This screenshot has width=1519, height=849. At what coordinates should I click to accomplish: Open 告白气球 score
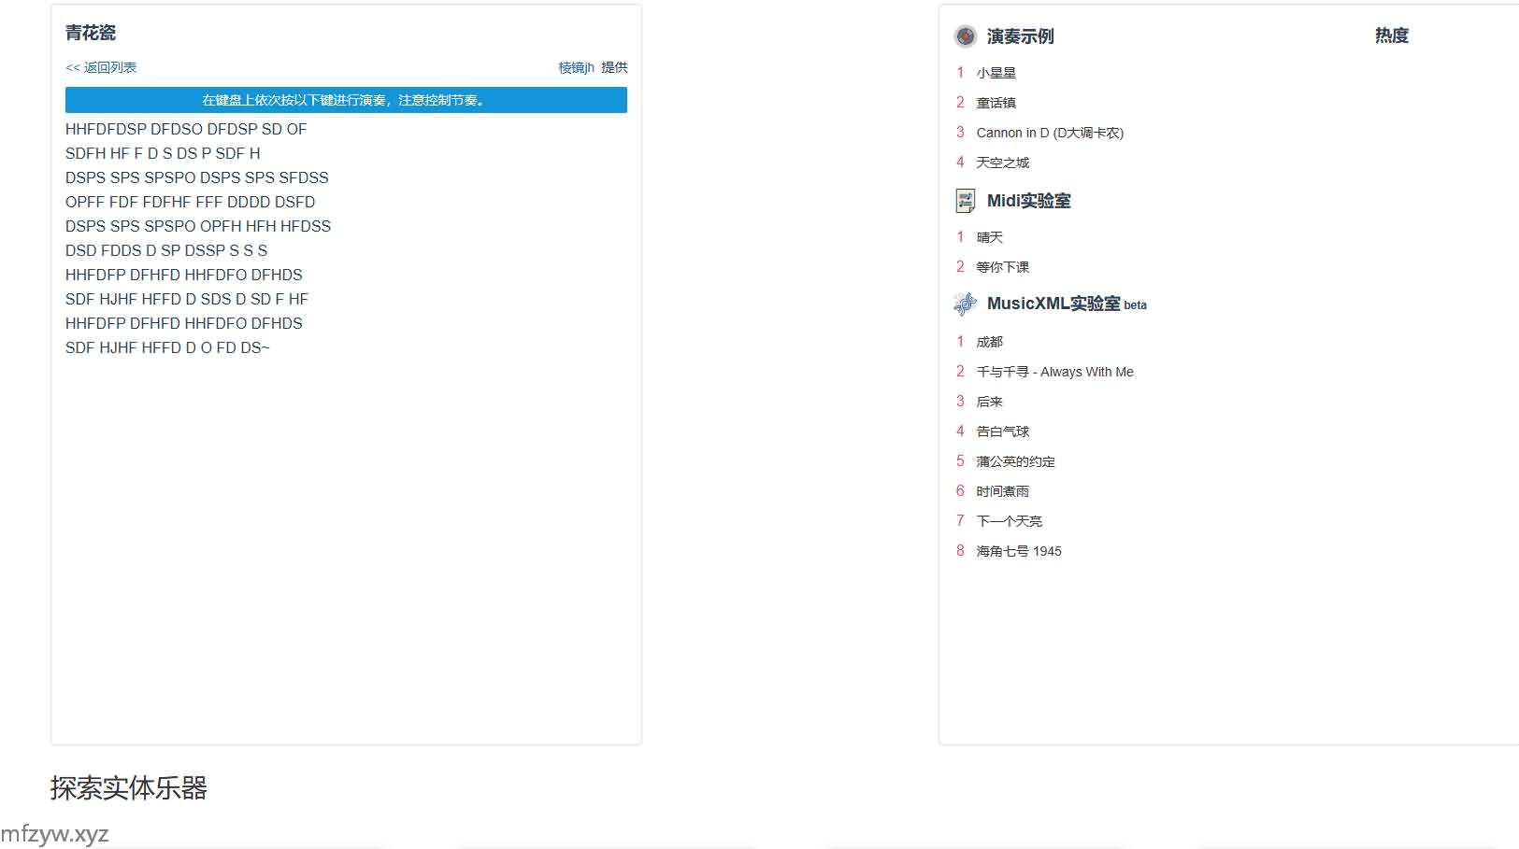click(x=1002, y=432)
